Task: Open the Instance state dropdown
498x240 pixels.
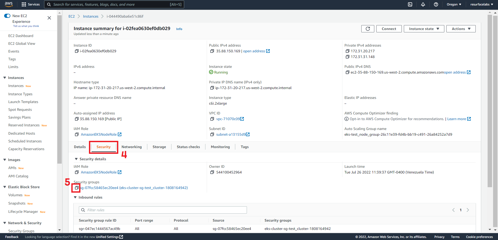Action: click(x=424, y=29)
